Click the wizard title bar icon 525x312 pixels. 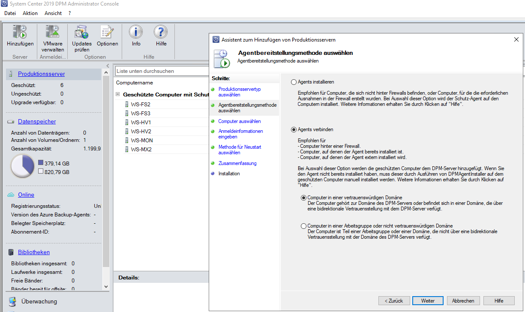(216, 39)
